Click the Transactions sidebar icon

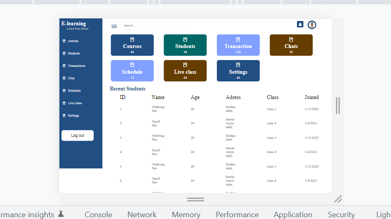(64, 66)
